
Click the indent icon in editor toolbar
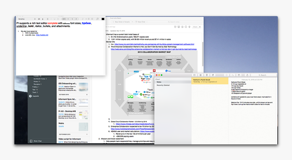coord(92,19)
